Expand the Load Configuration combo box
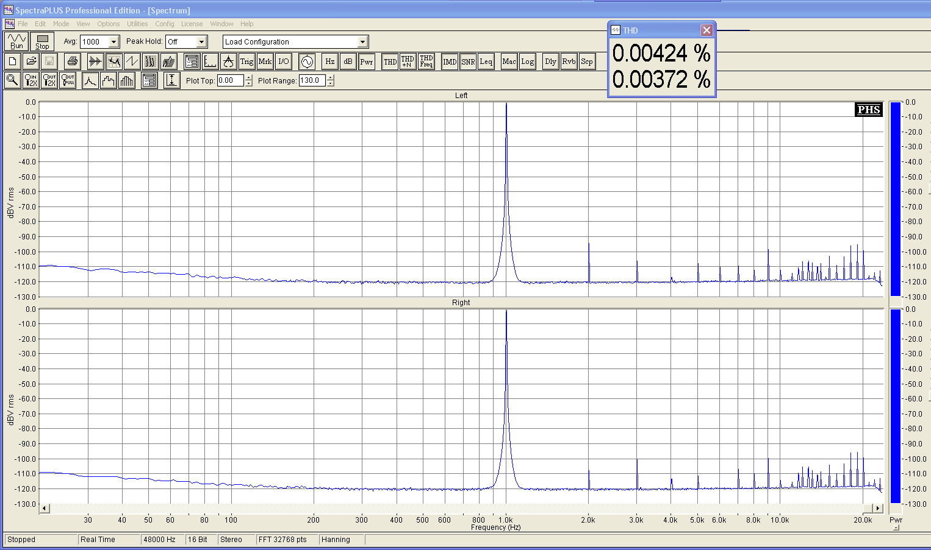Image resolution: width=931 pixels, height=550 pixels. pos(362,42)
